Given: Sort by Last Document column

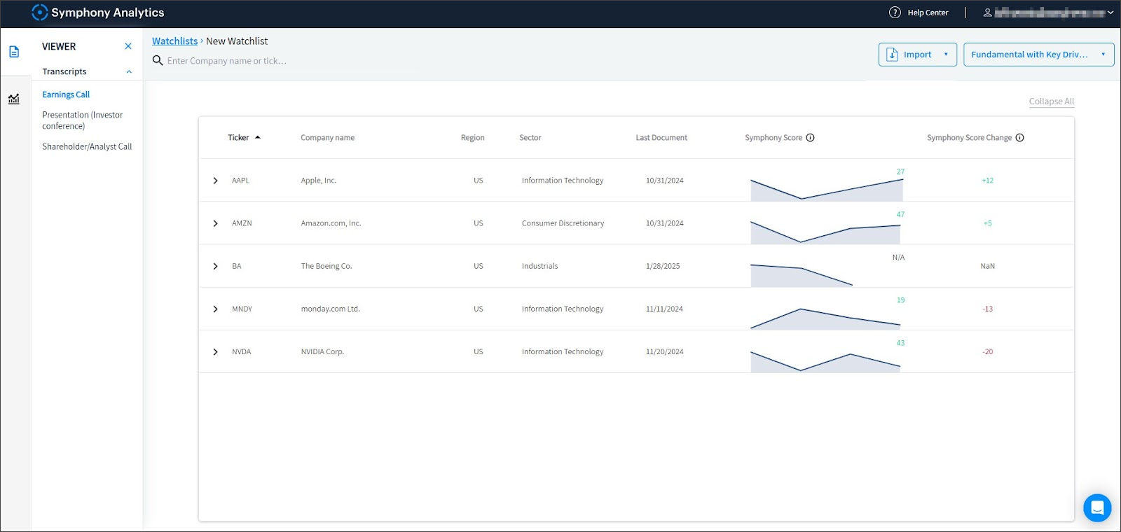Looking at the screenshot, I should click(661, 138).
